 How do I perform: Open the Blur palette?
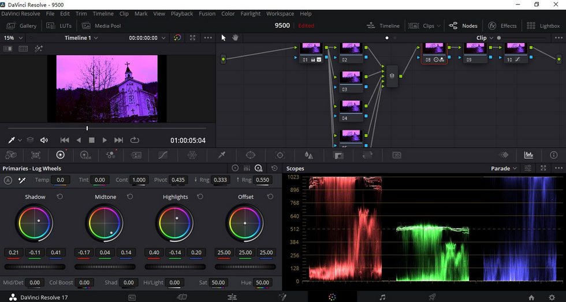pyautogui.click(x=308, y=155)
